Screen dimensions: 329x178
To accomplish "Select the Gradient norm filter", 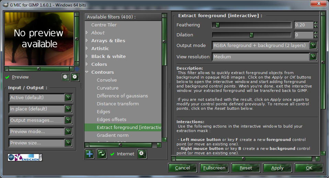I will click(x=112, y=135).
